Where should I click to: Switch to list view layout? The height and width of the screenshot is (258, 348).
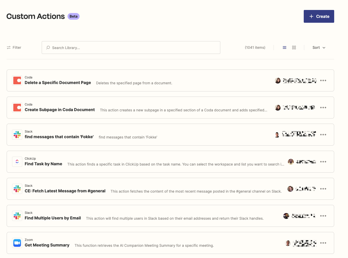pyautogui.click(x=284, y=47)
